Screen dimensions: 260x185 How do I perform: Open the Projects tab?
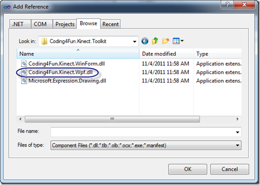pyautogui.click(x=65, y=24)
